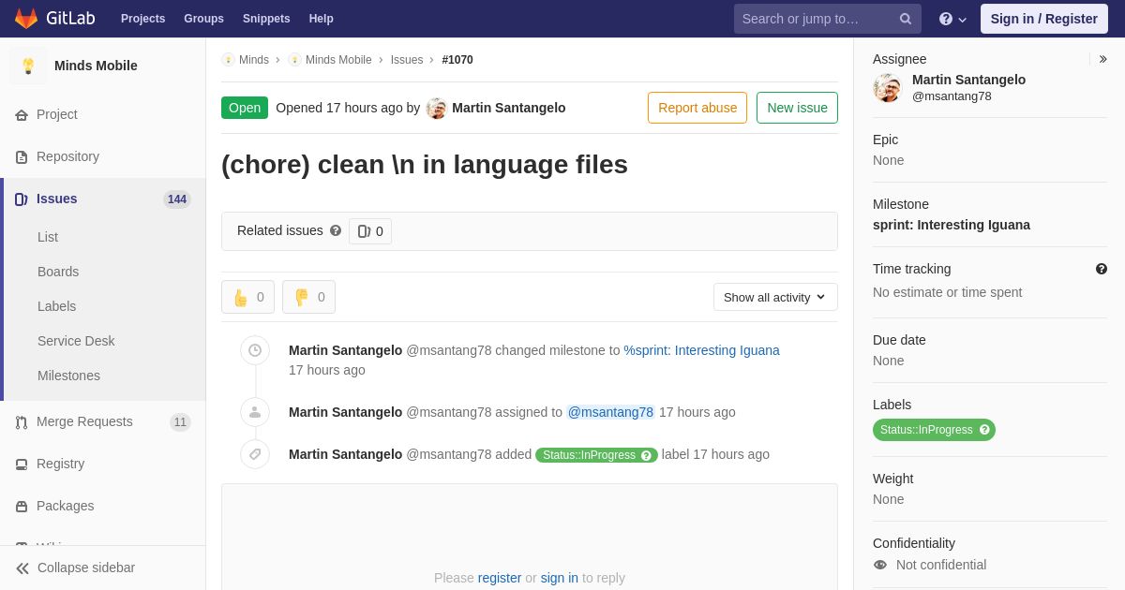The image size is (1125, 590).
Task: Open the Milestones submenu item
Action: click(68, 376)
